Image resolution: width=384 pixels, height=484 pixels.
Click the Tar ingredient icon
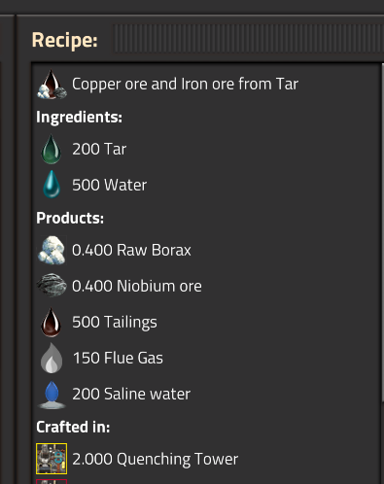point(52,149)
